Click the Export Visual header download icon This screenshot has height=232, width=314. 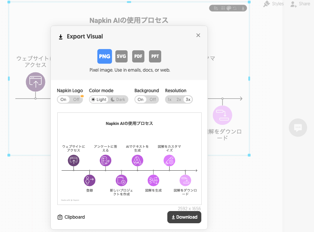(x=61, y=37)
